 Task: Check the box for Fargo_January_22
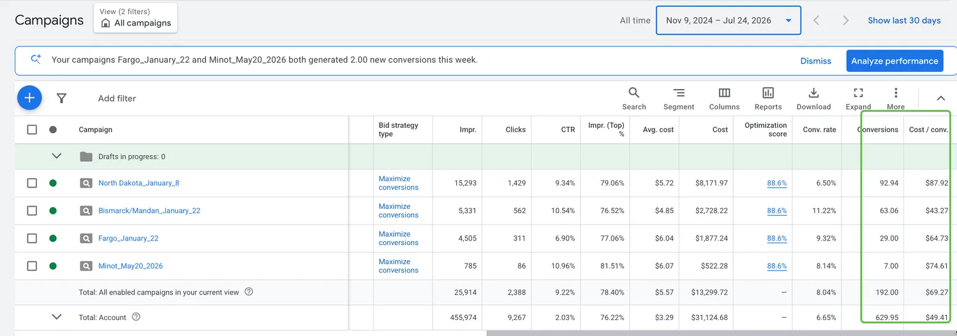32,239
